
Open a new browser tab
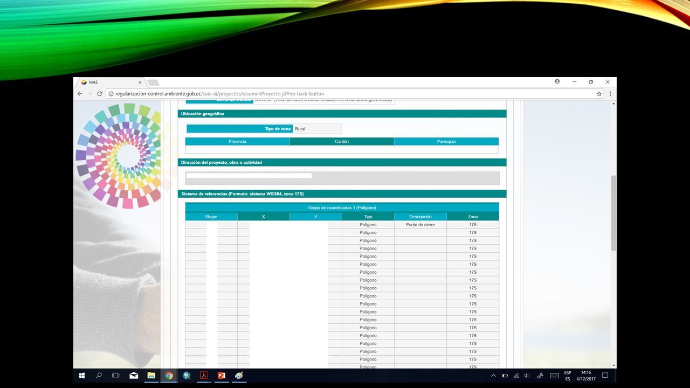[x=153, y=82]
